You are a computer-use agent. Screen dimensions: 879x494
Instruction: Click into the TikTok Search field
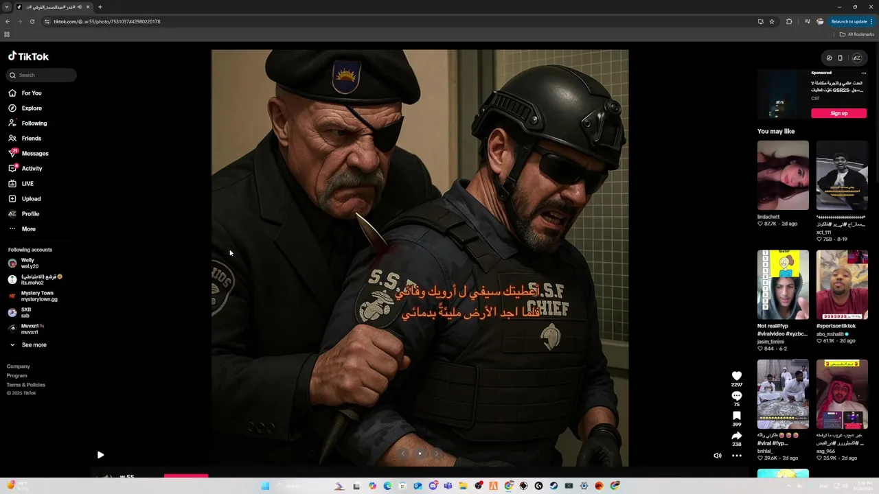(x=41, y=75)
